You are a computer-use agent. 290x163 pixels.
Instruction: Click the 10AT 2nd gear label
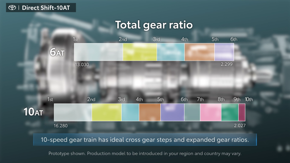pos(91,99)
